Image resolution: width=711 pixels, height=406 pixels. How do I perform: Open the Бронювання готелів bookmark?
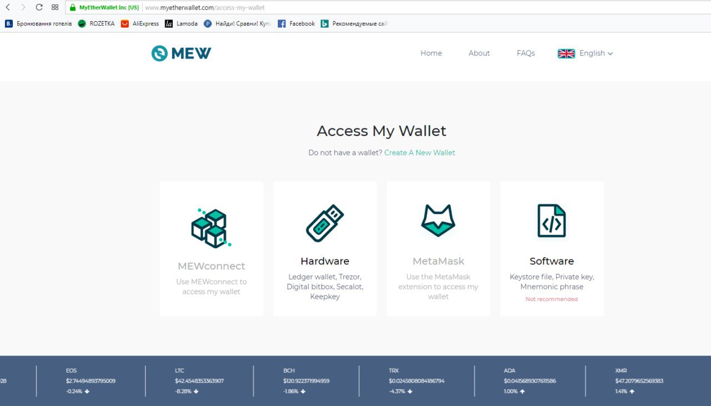(38, 23)
